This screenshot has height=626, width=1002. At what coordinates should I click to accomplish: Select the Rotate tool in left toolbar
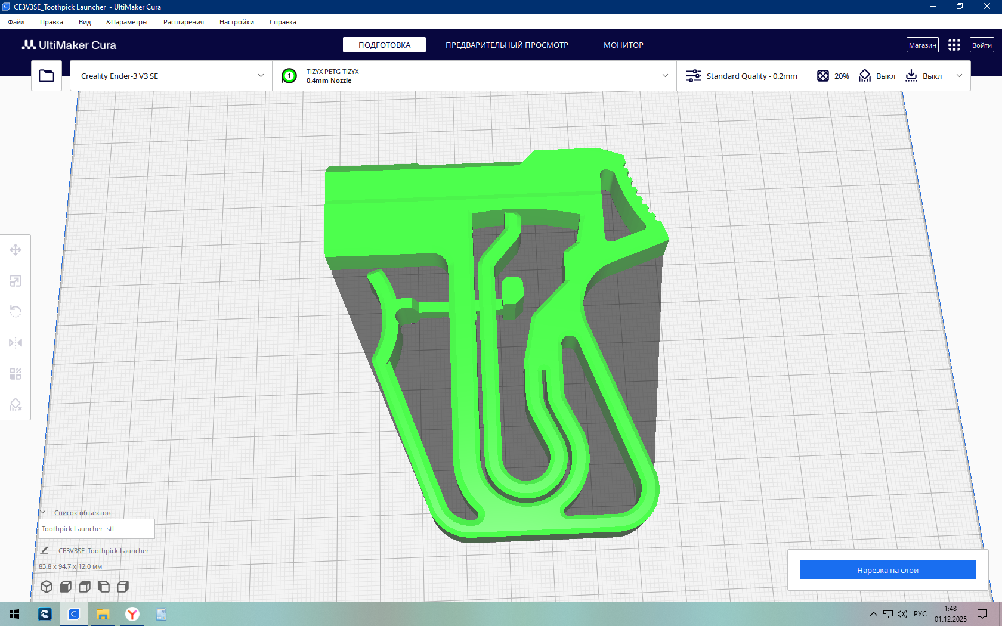tap(16, 312)
